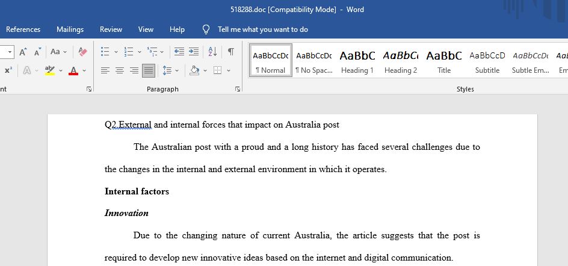Expand multilevel list dropdown arrow
Viewport: 568px width, 266px height.
(x=162, y=52)
